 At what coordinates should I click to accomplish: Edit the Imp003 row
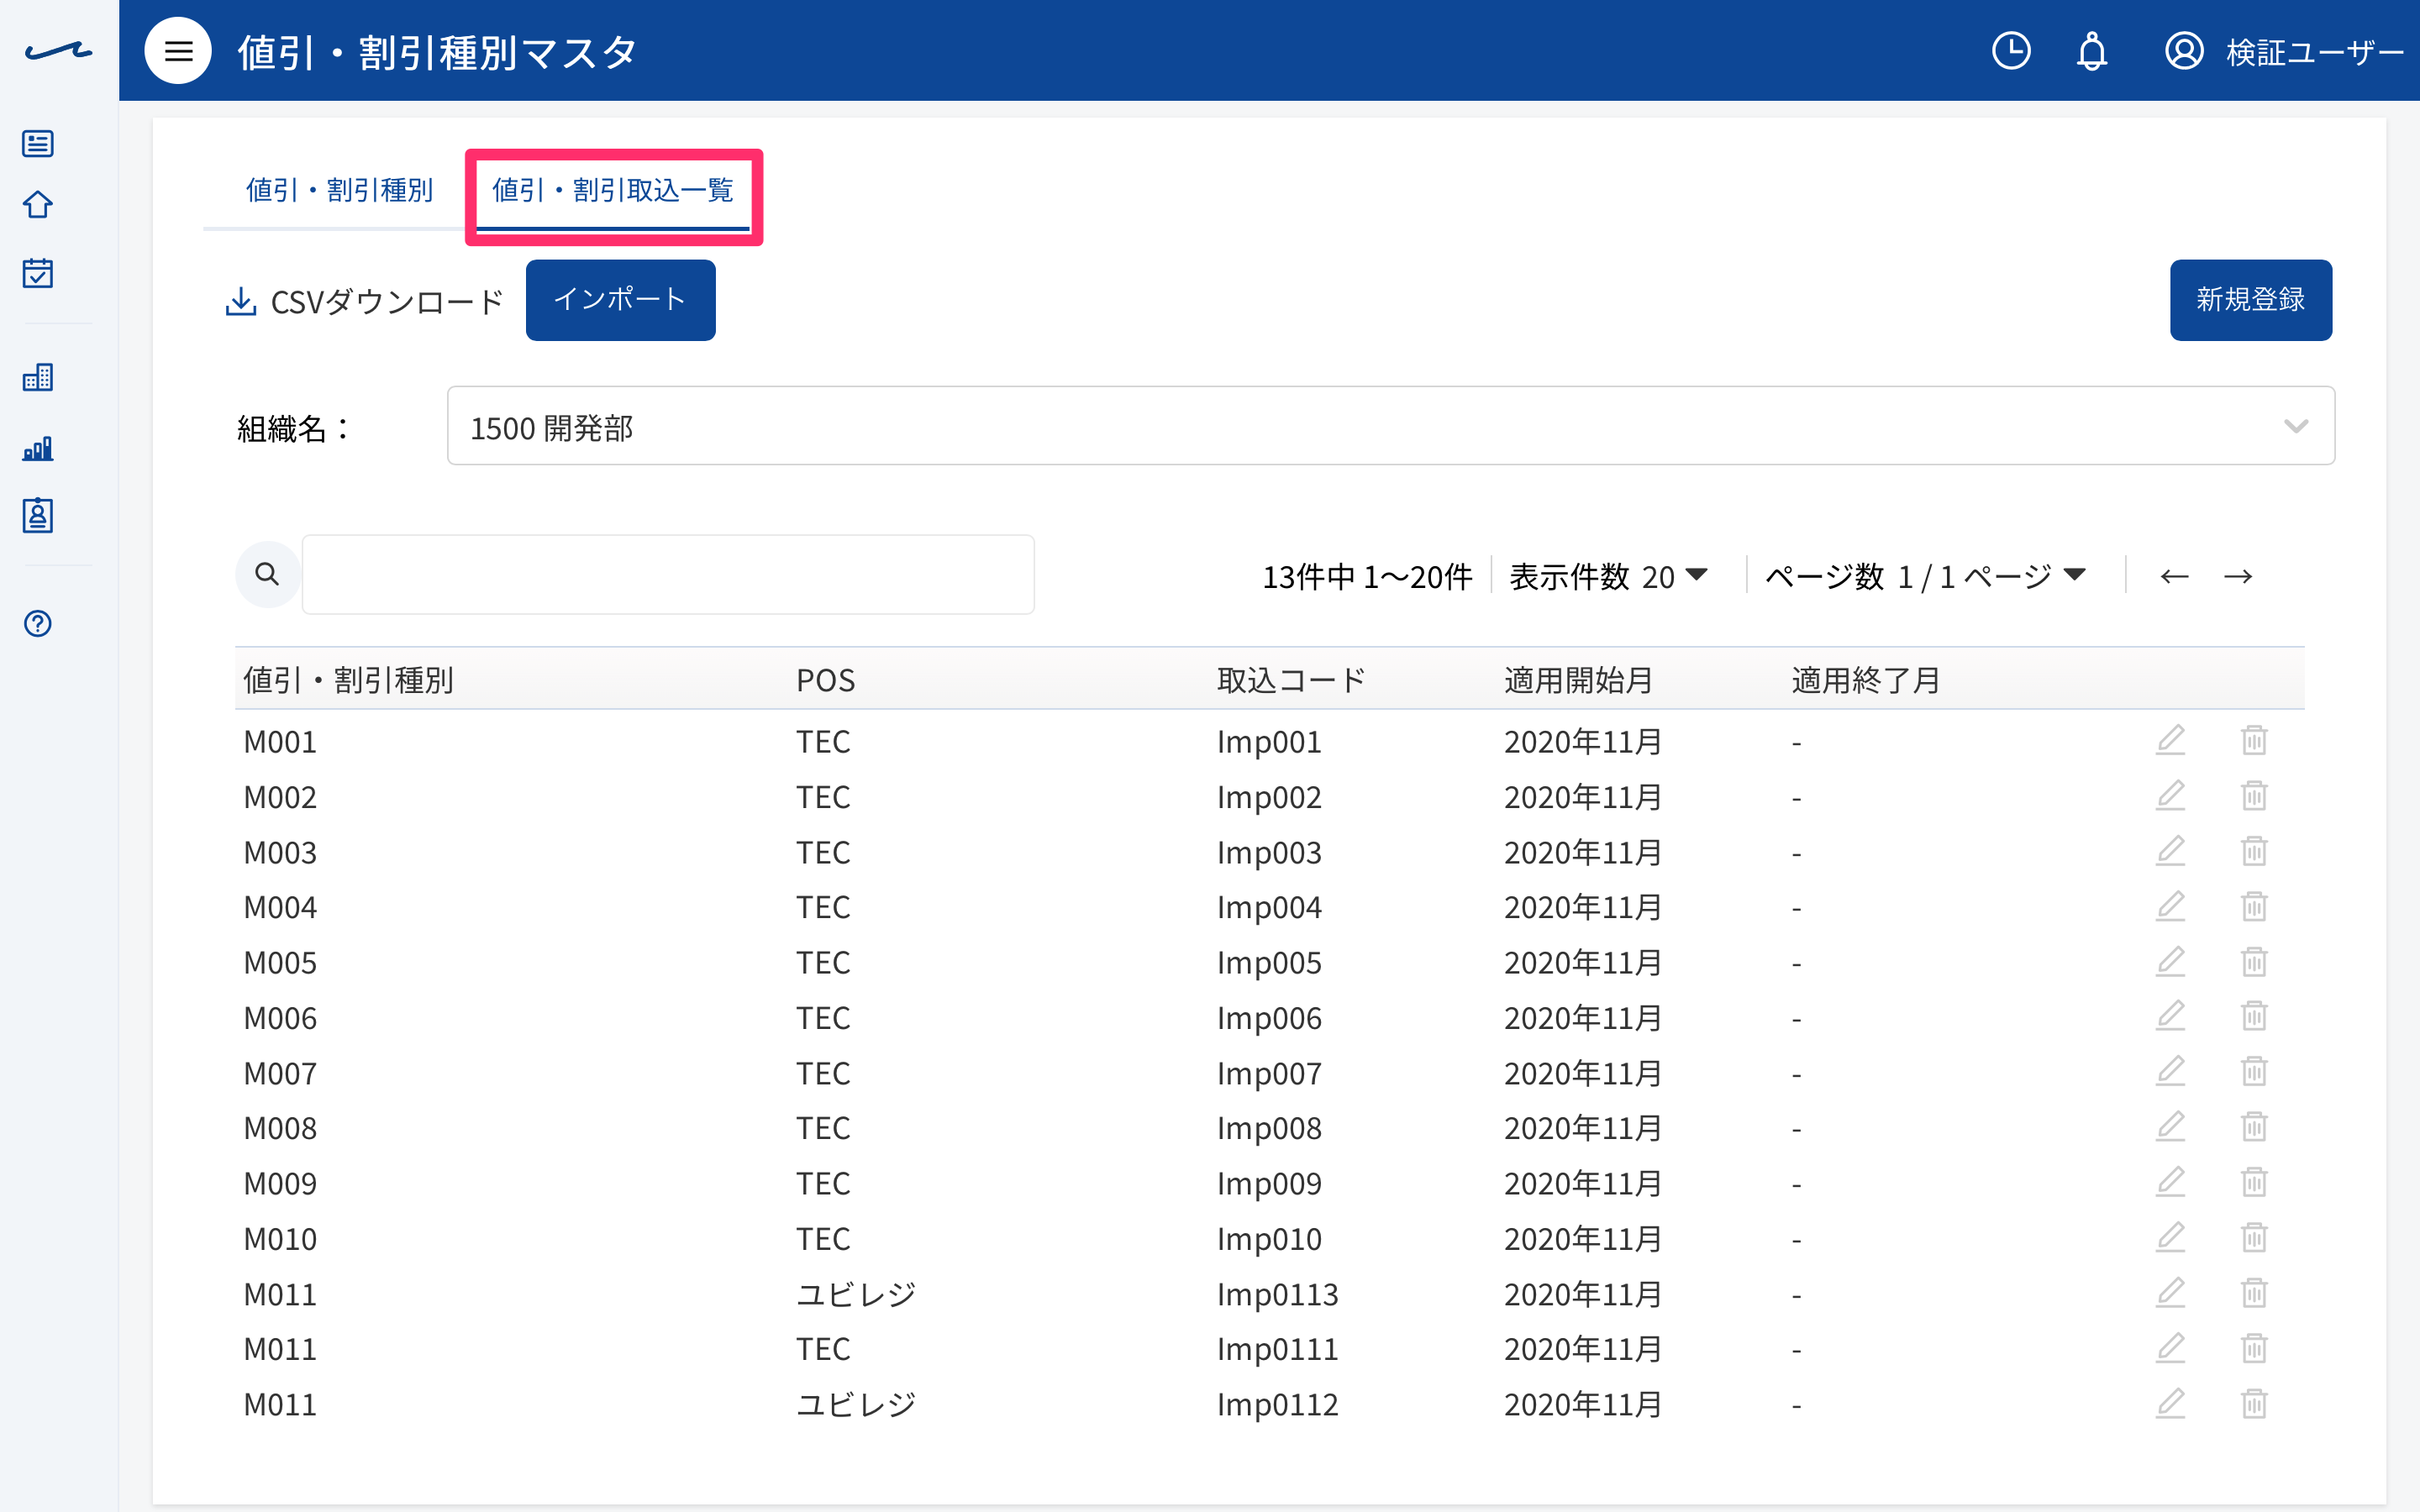(x=2170, y=852)
